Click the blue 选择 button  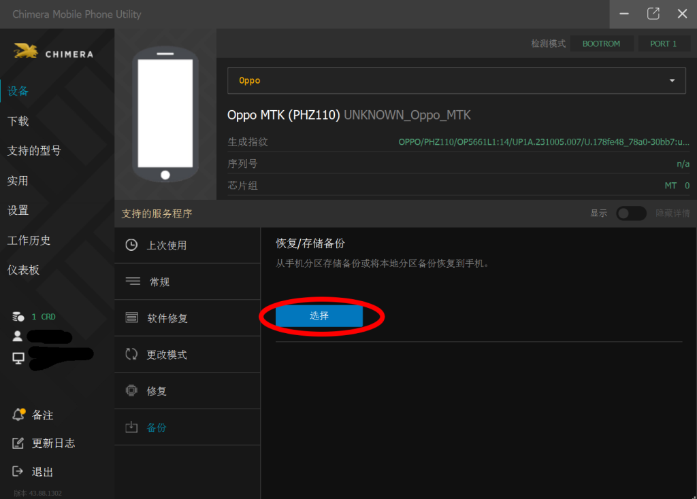[319, 315]
